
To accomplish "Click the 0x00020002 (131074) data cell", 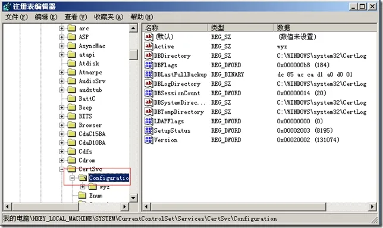I will (308, 140).
